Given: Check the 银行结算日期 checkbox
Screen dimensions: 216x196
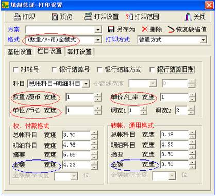Looking at the screenshot, I should [x=152, y=70].
